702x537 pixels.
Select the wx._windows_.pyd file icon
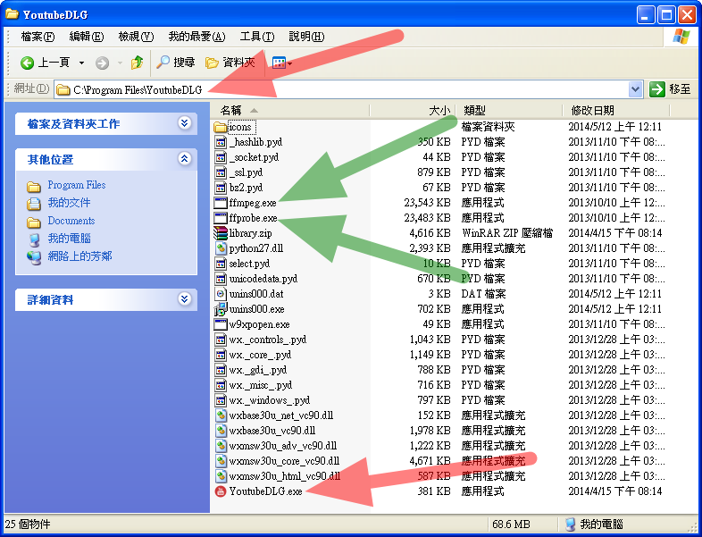coord(221,400)
